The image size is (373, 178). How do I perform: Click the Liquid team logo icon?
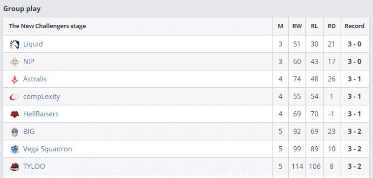(14, 44)
